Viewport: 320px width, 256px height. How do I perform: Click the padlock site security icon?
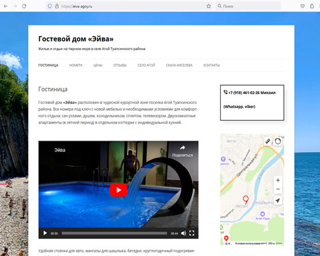(x=57, y=6)
